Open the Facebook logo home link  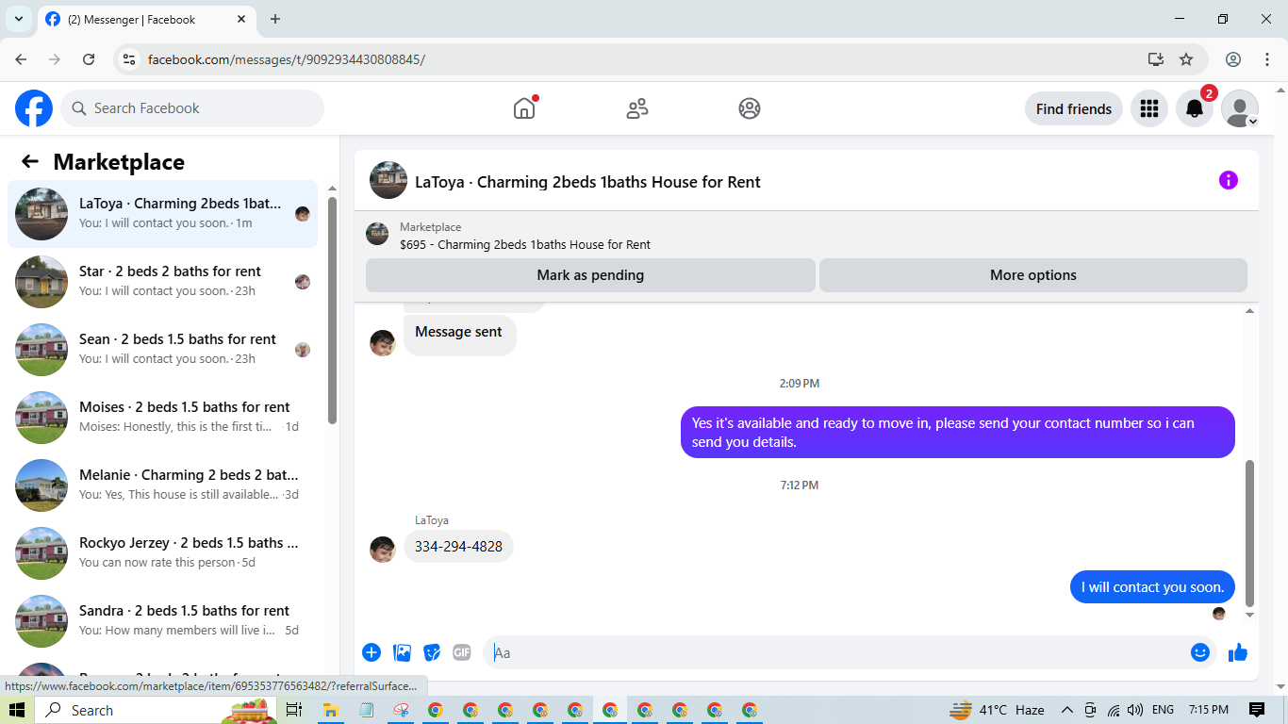(x=34, y=108)
